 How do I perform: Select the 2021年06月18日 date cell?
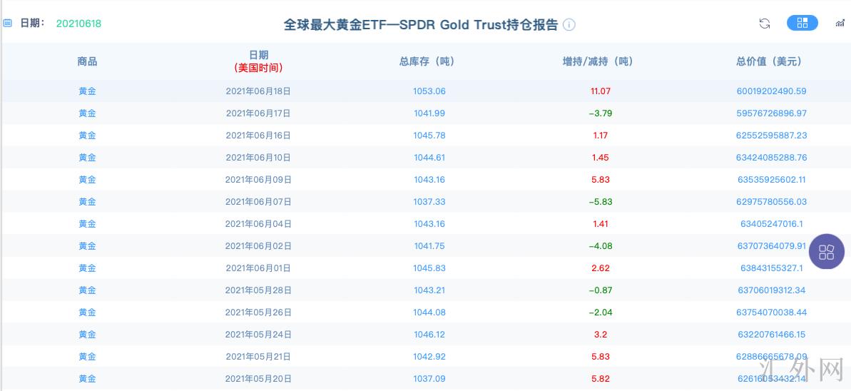pos(258,91)
